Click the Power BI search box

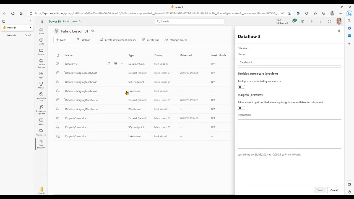(x=189, y=21)
